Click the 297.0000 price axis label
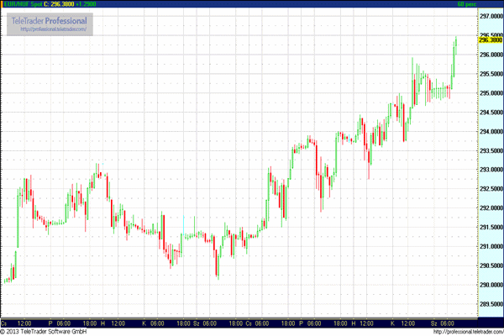504x336 pixels. coord(490,16)
